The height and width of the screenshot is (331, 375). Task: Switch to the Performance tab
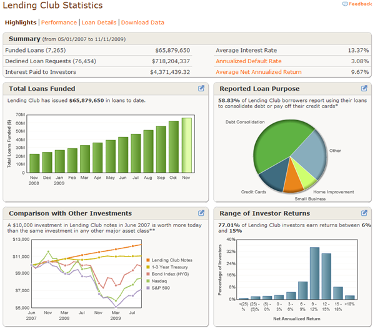click(x=59, y=23)
